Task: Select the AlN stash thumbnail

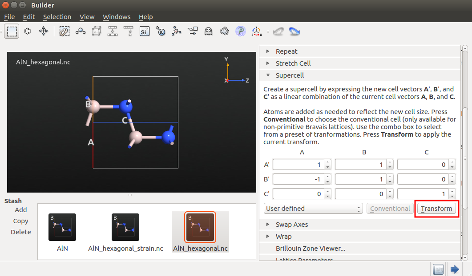Action: coord(62,227)
